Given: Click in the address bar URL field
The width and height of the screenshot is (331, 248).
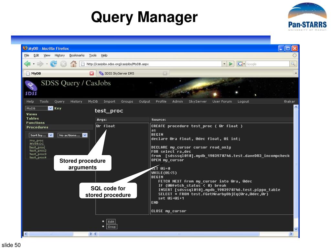Looking at the screenshot, I should pyautogui.click(x=151, y=64).
